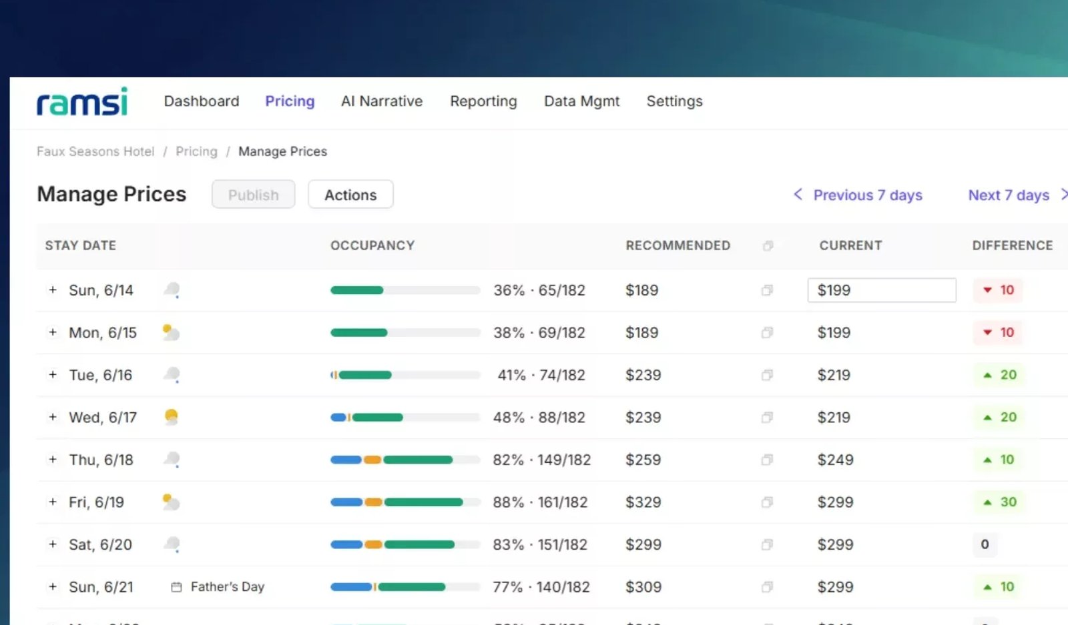Expand the Sun, 6/14 row

click(x=53, y=290)
